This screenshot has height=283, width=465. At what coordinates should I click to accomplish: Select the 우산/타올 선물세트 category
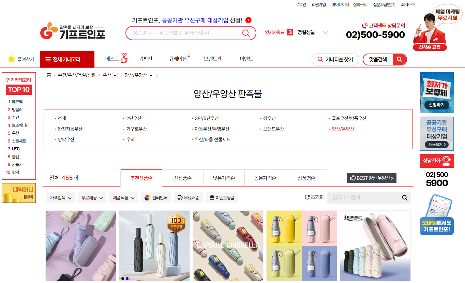[x=212, y=140]
